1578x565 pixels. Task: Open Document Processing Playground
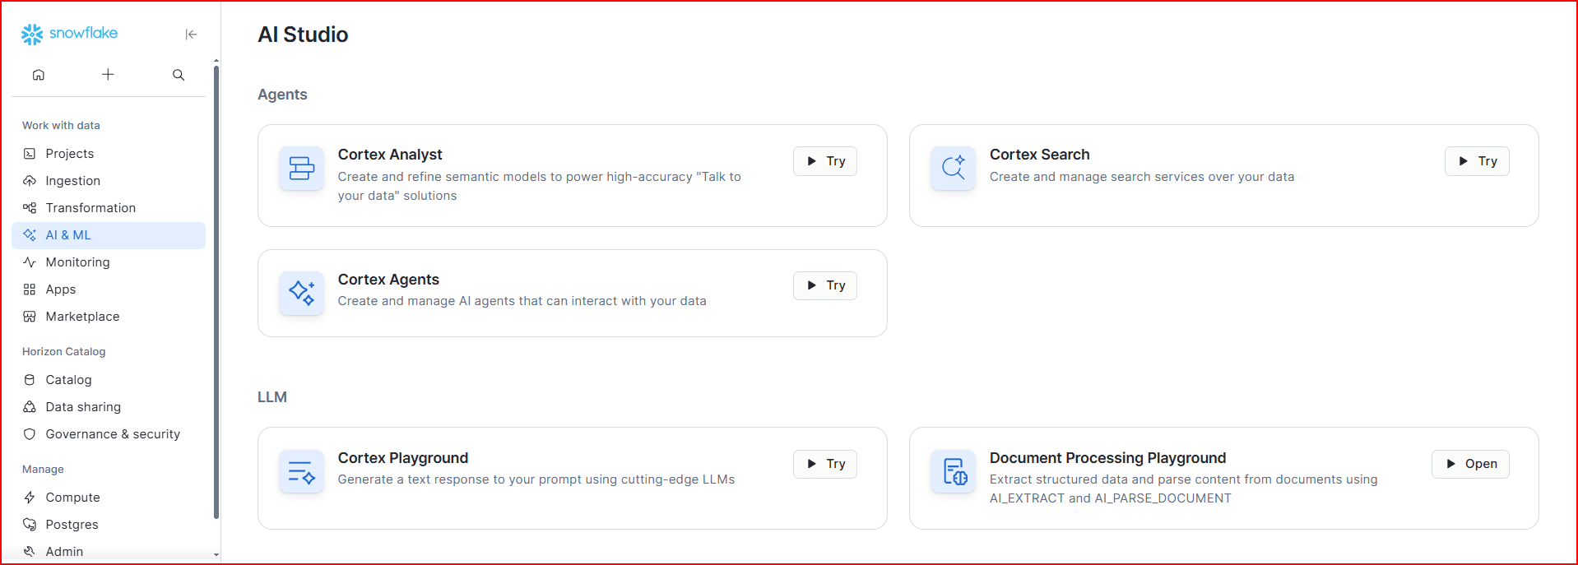pos(1470,464)
